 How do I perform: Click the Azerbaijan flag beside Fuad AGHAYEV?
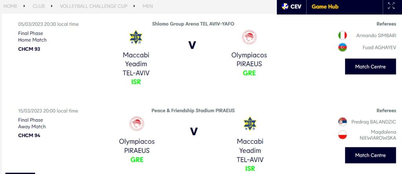tap(342, 47)
